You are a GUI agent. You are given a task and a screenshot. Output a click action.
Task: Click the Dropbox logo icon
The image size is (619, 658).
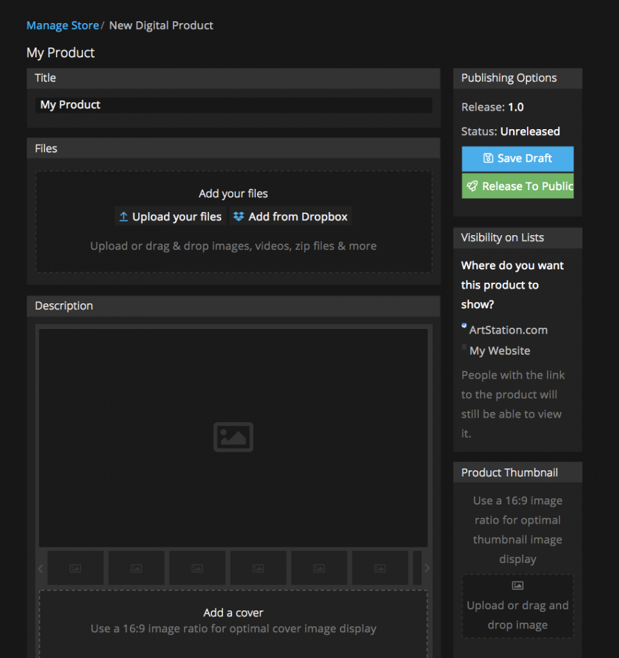point(238,217)
